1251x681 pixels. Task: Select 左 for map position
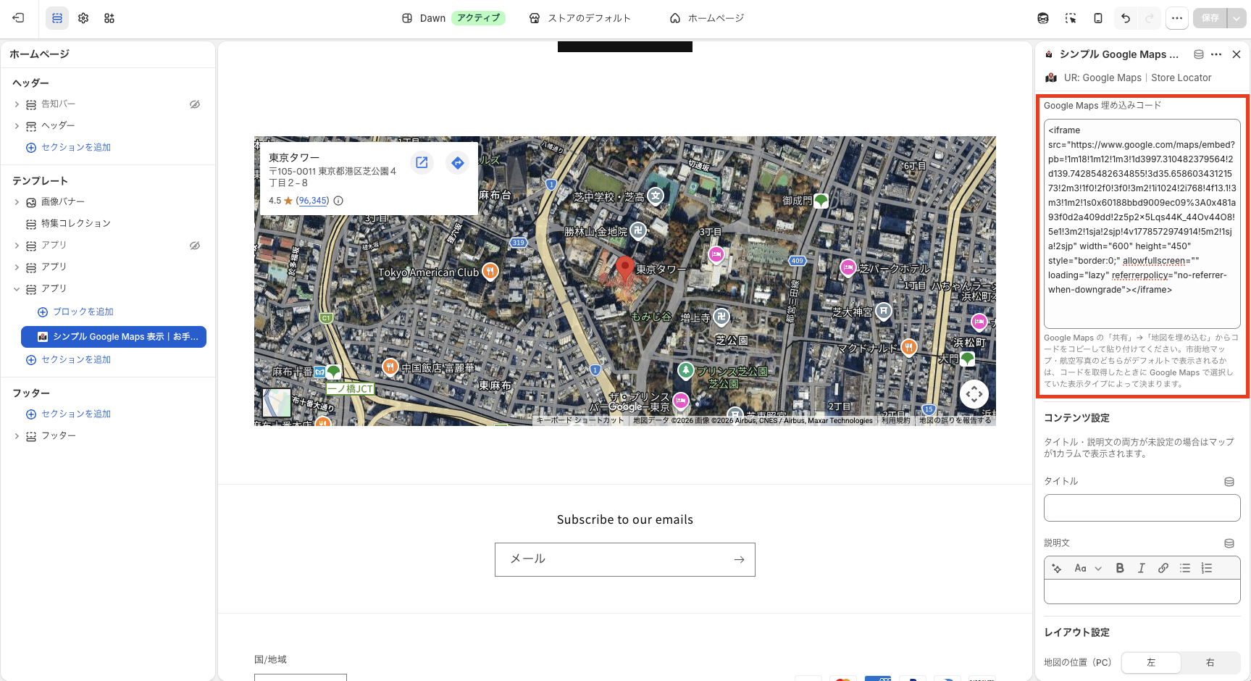tap(1151, 662)
